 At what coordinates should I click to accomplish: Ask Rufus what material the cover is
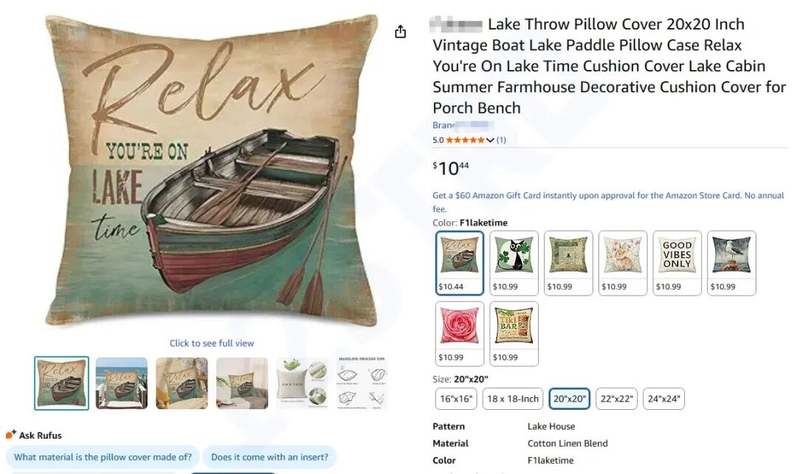click(x=103, y=457)
